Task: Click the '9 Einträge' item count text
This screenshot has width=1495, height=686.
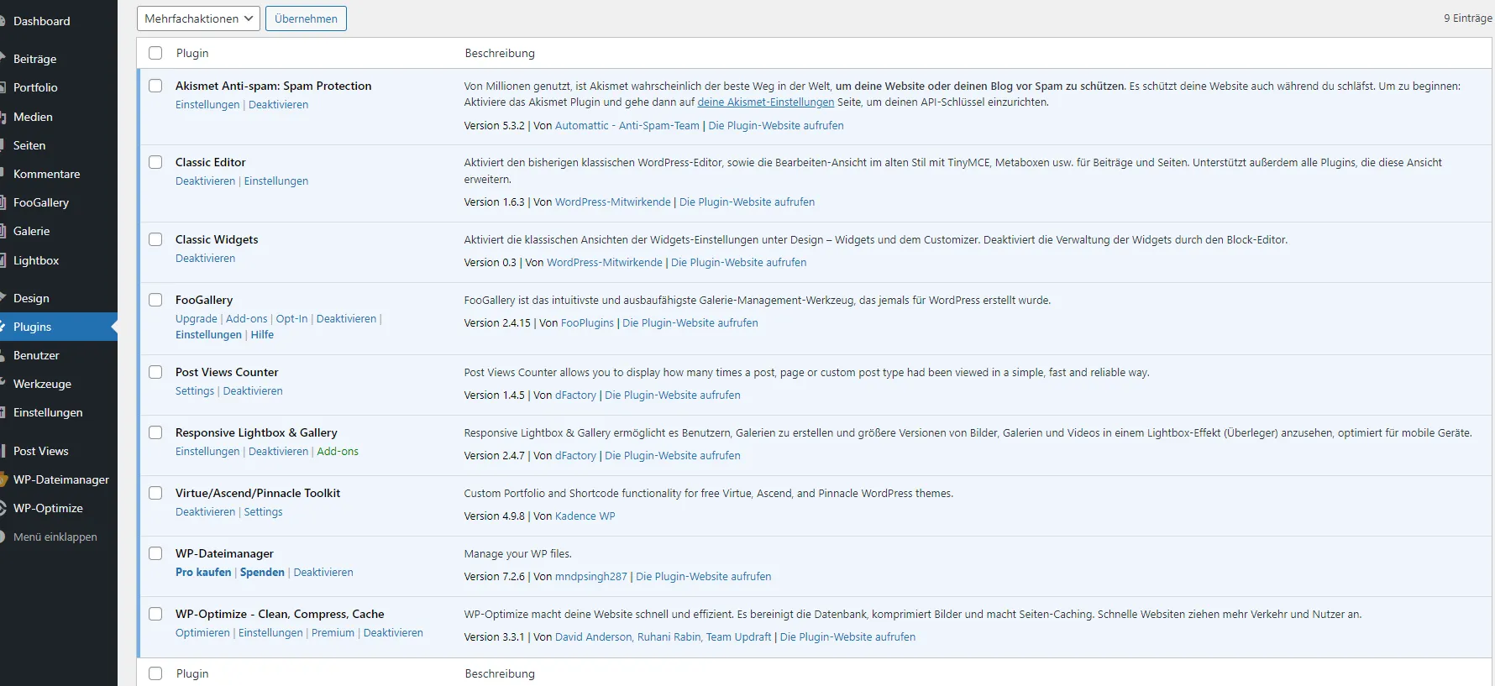Action: tap(1467, 18)
